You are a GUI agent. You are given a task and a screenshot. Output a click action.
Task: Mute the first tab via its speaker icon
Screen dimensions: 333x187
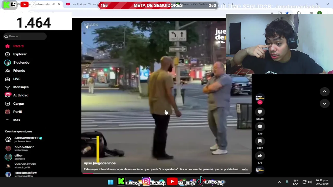click(x=54, y=4)
